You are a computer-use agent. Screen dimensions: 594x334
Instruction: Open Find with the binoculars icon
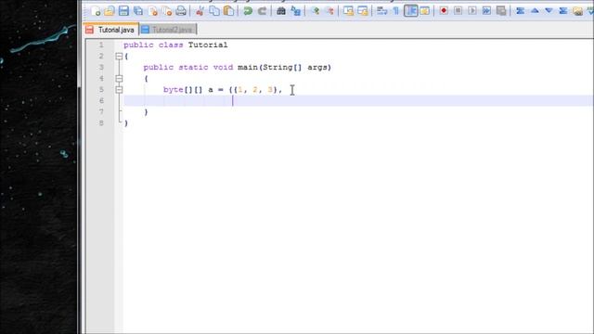tap(280, 10)
